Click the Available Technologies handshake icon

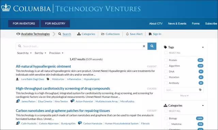18,34
